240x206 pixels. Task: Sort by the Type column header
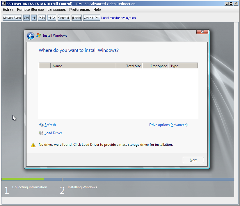tap(183, 66)
